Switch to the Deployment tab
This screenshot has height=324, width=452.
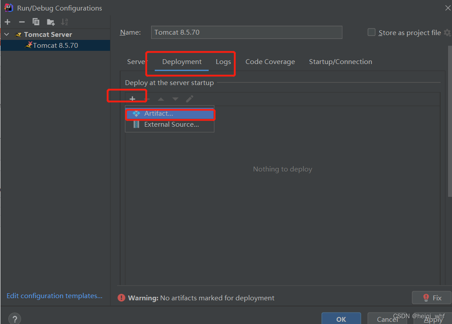pos(182,62)
